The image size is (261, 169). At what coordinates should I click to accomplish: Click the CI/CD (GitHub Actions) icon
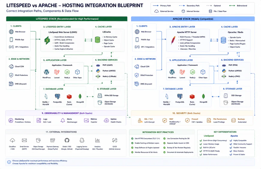pyautogui.click(x=115, y=140)
